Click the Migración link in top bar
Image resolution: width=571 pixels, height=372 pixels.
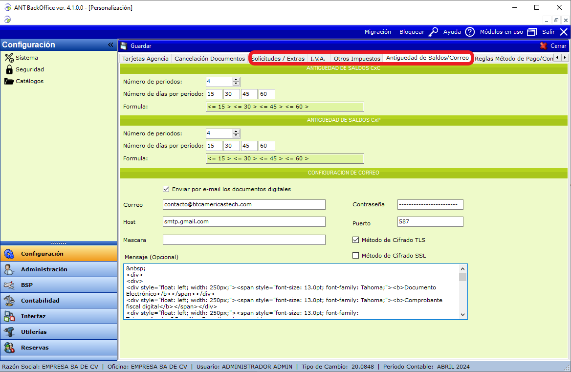[x=378, y=32]
